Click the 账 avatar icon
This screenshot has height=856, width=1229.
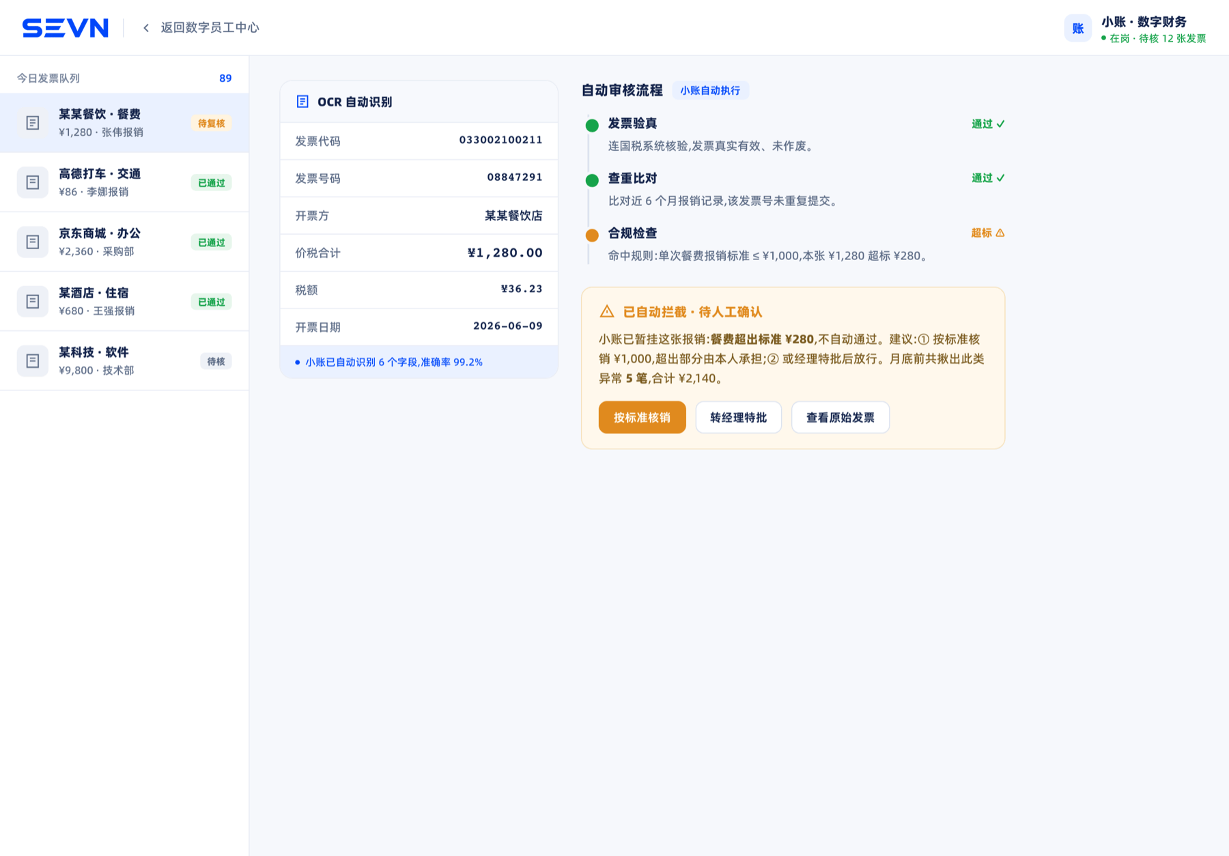[1077, 28]
